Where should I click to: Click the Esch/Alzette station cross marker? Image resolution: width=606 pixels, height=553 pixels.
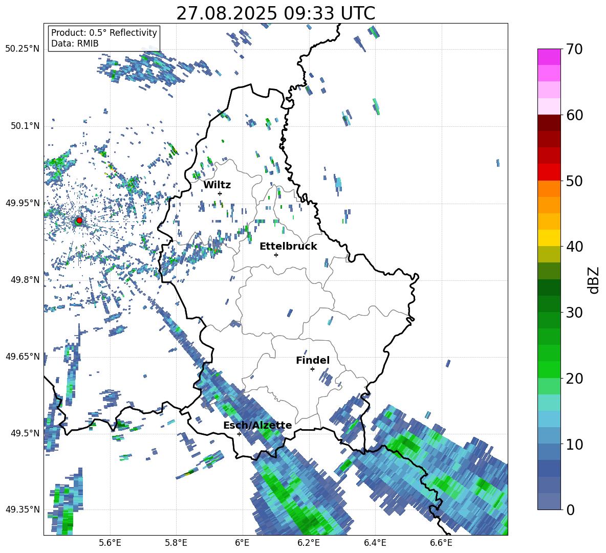coord(239,434)
